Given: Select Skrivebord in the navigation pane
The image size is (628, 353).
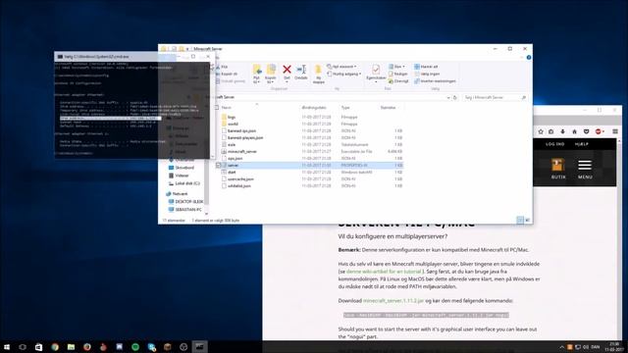Looking at the screenshot, I should pyautogui.click(x=184, y=168).
